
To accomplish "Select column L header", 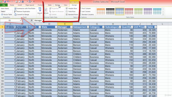I will (x=162, y=24).
